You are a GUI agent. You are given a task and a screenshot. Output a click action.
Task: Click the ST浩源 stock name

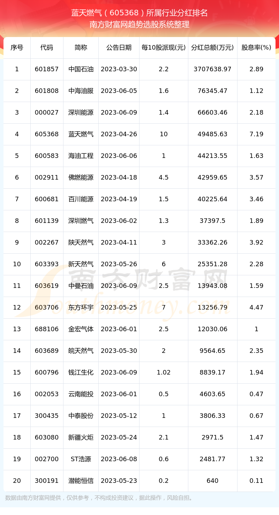(81, 459)
